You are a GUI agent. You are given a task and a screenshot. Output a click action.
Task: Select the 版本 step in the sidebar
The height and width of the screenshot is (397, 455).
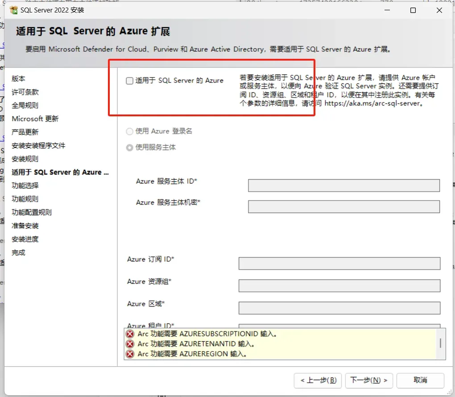18,78
